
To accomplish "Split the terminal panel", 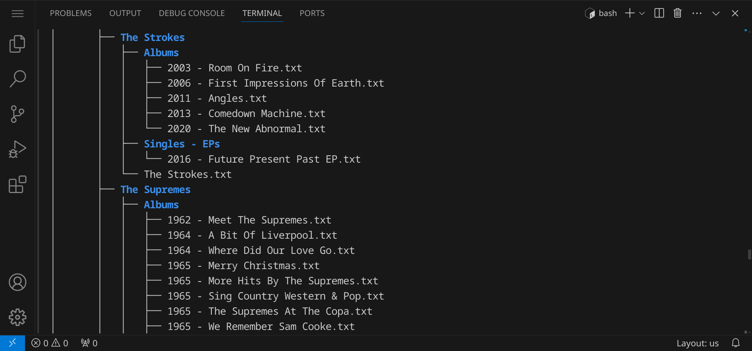I will [x=659, y=13].
